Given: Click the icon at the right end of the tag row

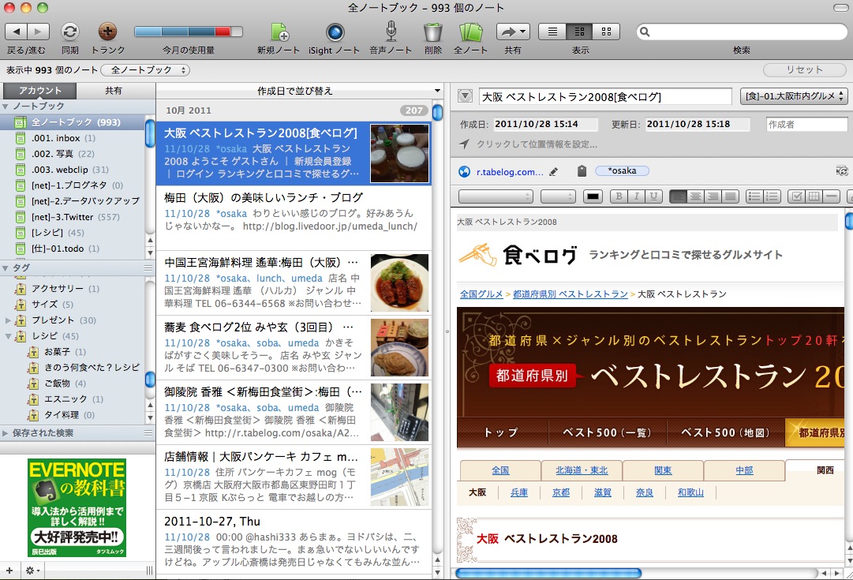Looking at the screenshot, I should [842, 171].
